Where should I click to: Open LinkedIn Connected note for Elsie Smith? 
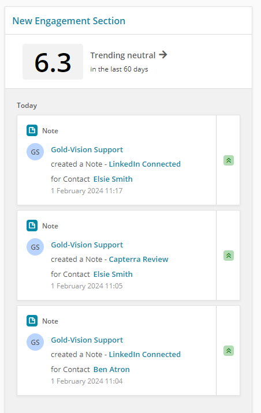click(x=145, y=164)
